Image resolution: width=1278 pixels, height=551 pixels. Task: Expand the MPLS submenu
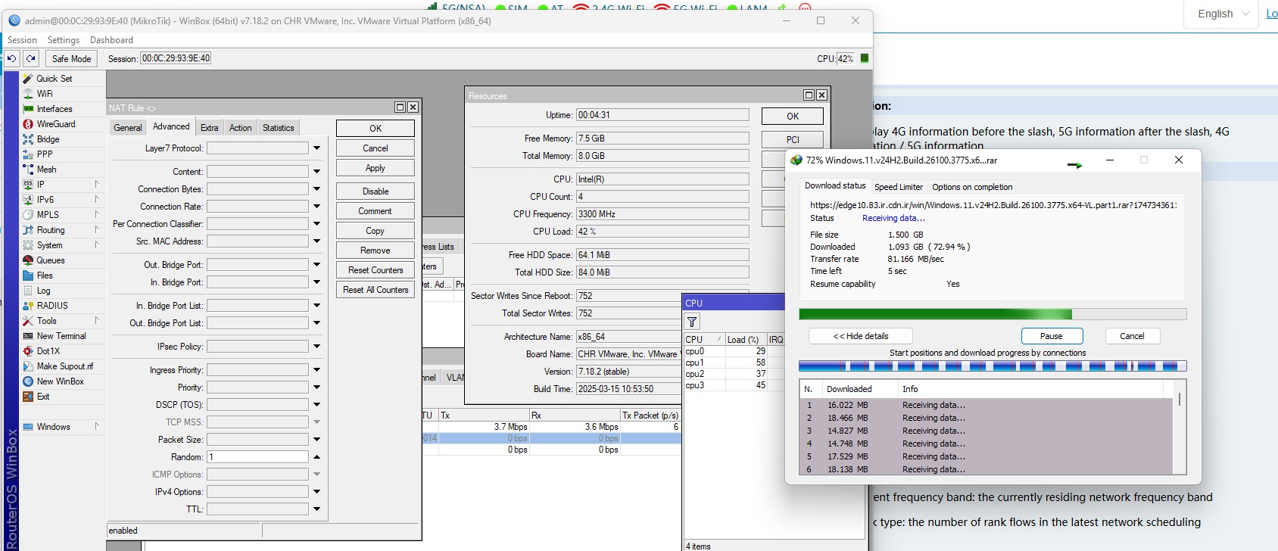click(x=97, y=215)
